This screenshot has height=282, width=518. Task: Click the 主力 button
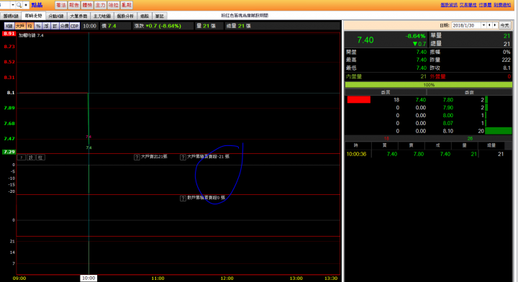point(100,5)
